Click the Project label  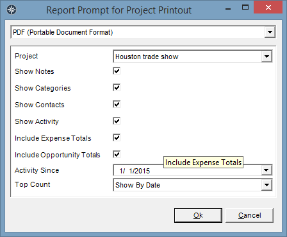click(26, 56)
